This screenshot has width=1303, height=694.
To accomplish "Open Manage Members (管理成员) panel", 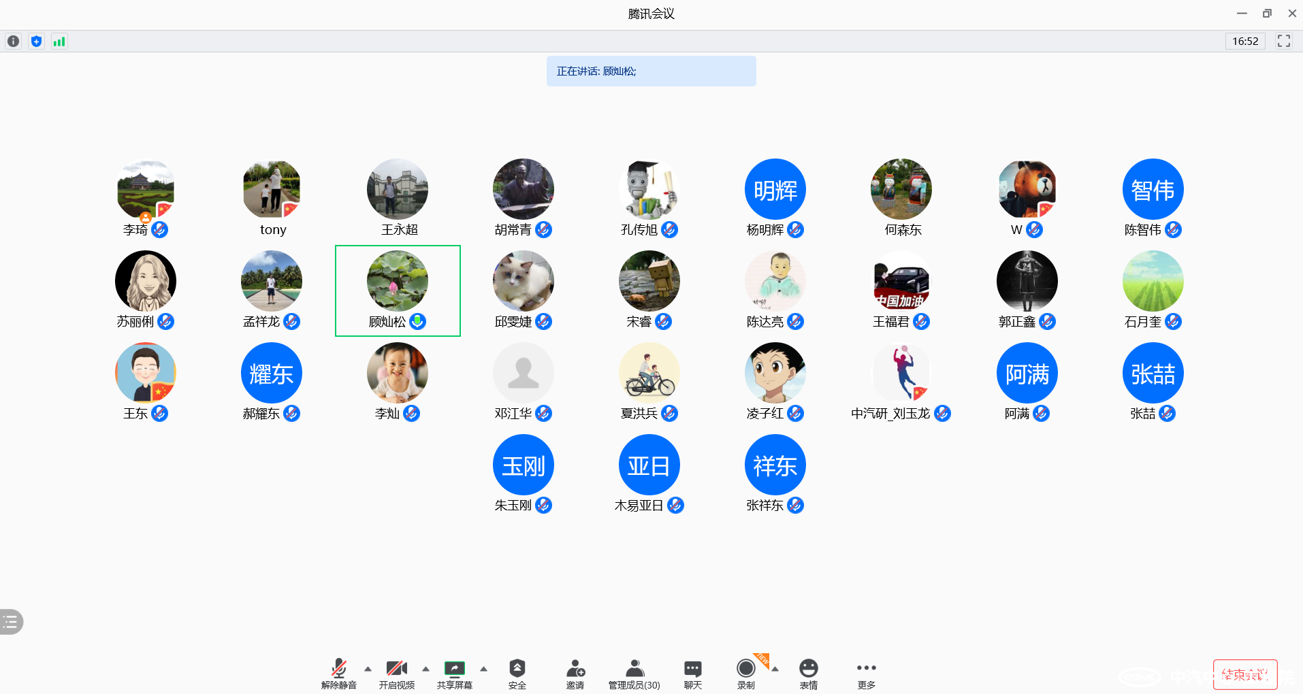I will pyautogui.click(x=634, y=673).
